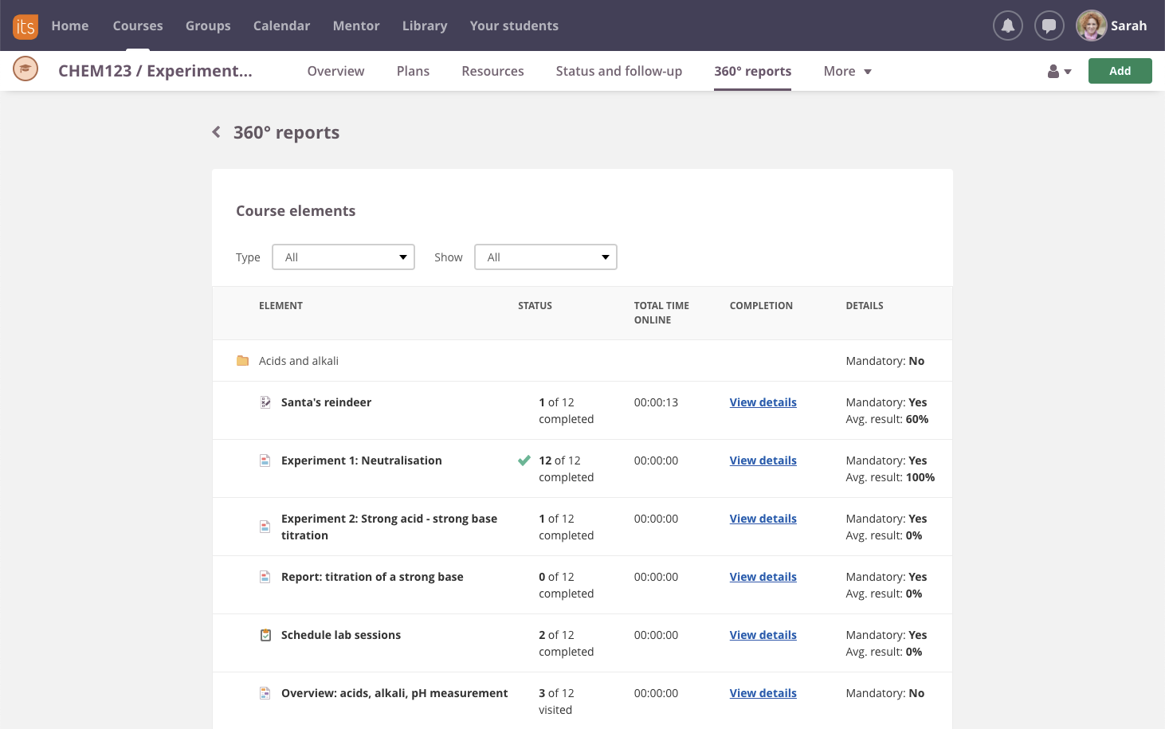The image size is (1165, 729).
Task: Expand the Show filter dropdown
Action: [546, 257]
